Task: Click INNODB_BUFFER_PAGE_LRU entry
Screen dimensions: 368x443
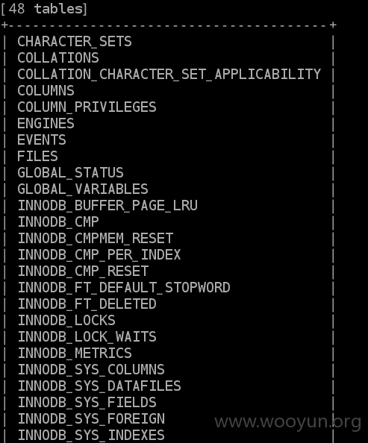Action: tap(107, 205)
